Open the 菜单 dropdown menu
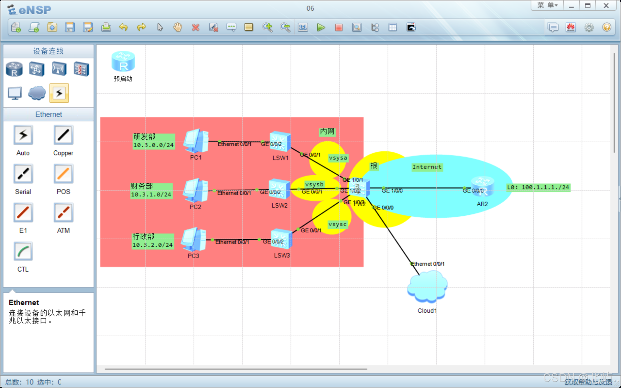621x388 pixels. click(547, 5)
